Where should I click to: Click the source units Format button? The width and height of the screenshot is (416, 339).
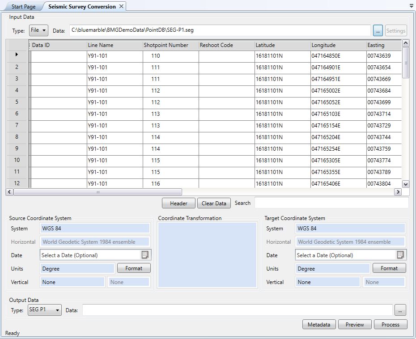[x=134, y=268]
